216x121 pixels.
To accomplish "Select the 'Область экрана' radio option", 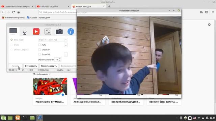I will point(20,50).
